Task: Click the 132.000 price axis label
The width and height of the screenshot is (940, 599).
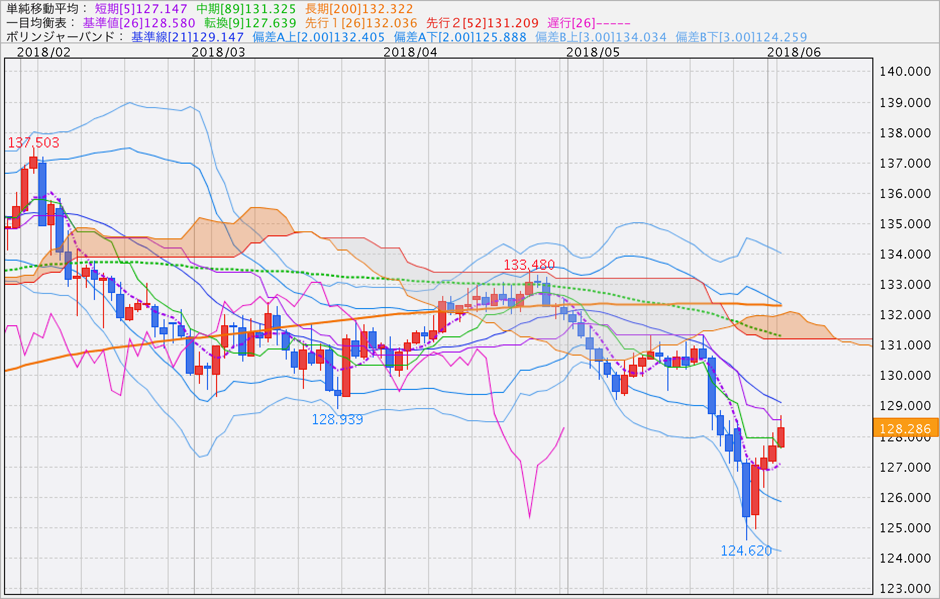Action: point(905,315)
